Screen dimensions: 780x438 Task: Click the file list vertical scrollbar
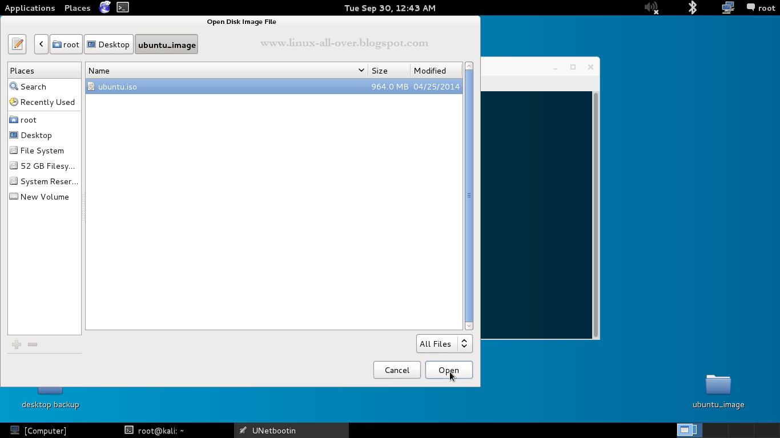click(469, 196)
